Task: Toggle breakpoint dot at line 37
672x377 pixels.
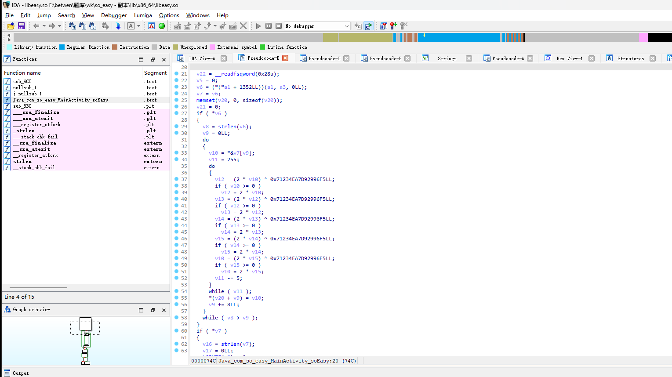Action: point(176,179)
